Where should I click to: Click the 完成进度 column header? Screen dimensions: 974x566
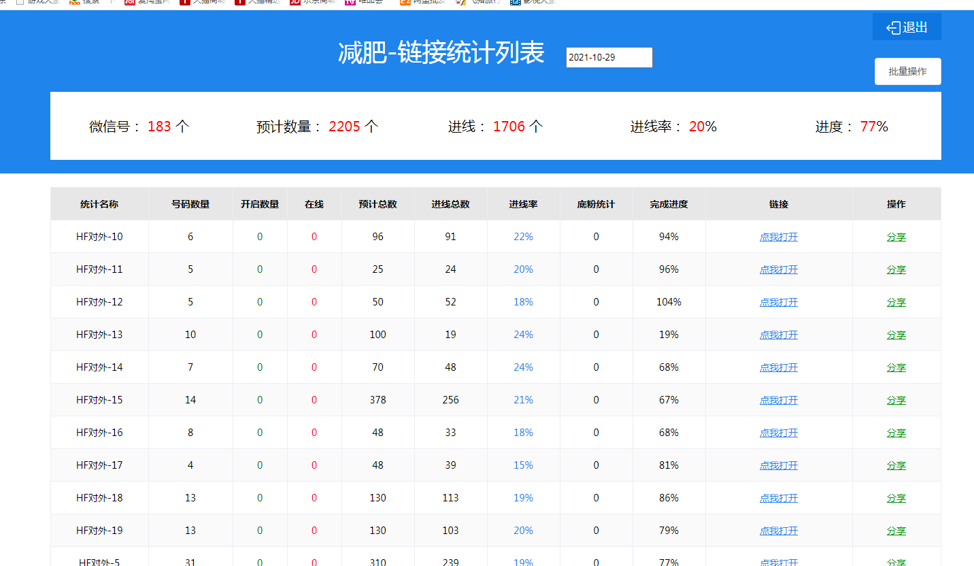(x=669, y=204)
